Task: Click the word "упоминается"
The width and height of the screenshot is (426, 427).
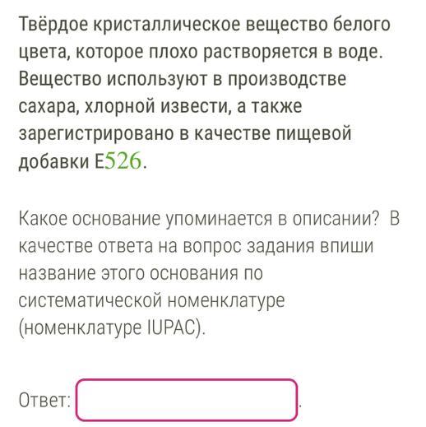Action: [219, 220]
